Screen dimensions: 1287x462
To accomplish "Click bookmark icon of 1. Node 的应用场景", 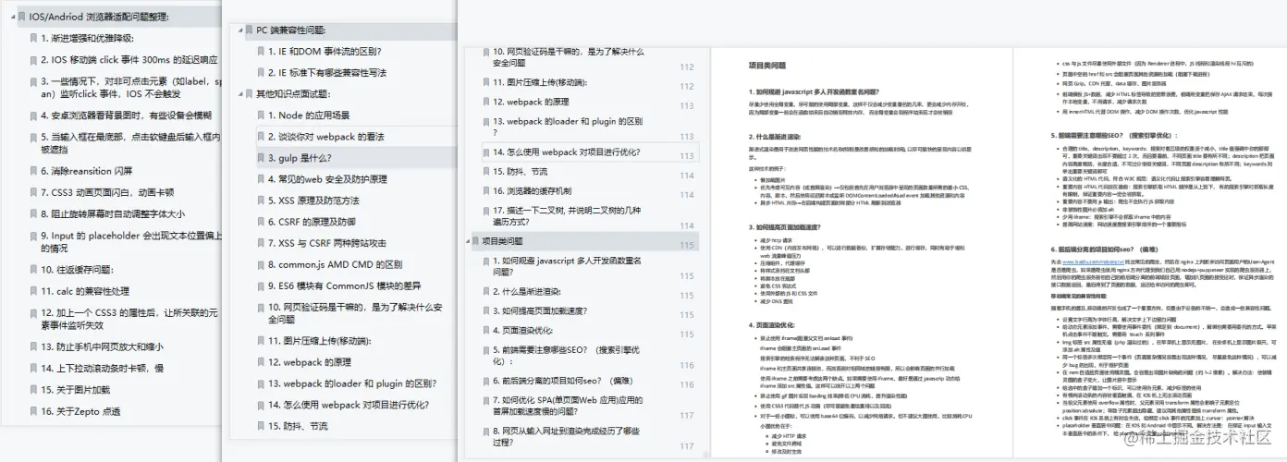I will pyautogui.click(x=261, y=115).
